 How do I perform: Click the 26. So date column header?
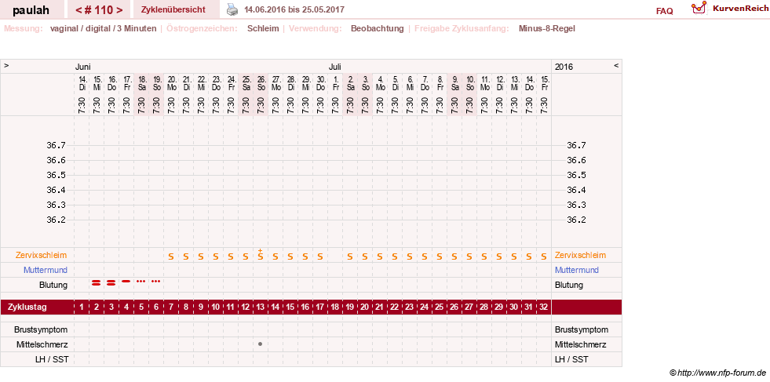(261, 83)
